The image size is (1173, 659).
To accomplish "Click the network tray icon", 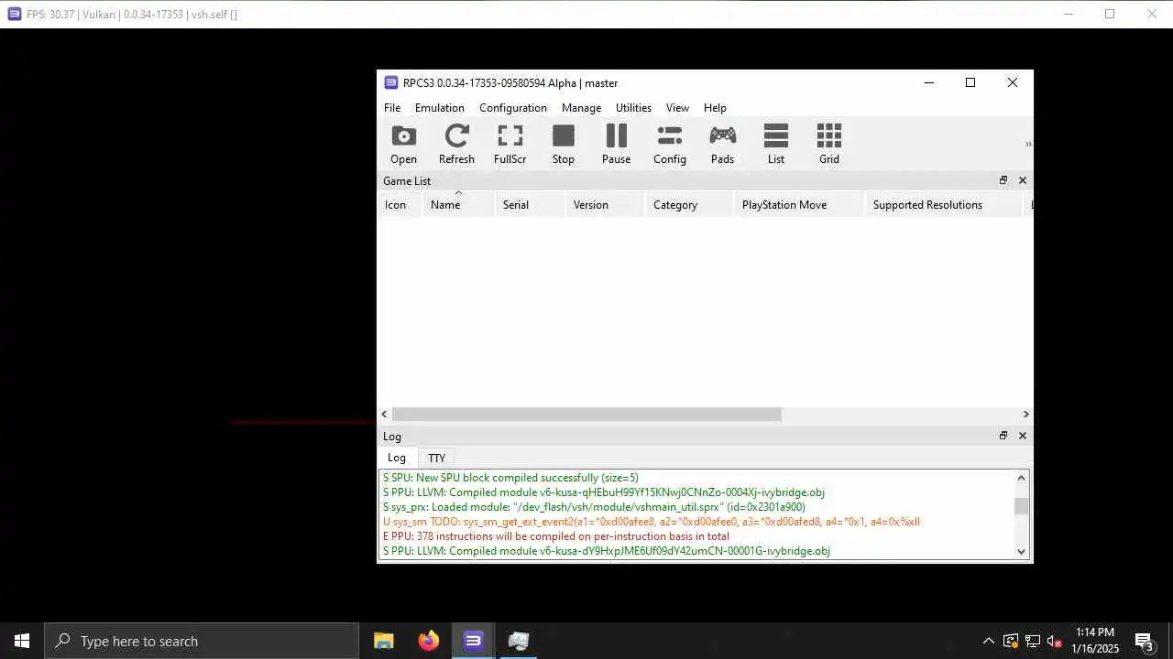I will [x=1033, y=641].
